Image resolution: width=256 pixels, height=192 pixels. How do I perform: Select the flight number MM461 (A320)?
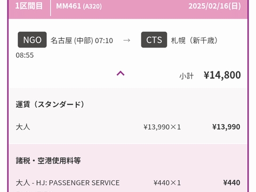[x=79, y=6]
